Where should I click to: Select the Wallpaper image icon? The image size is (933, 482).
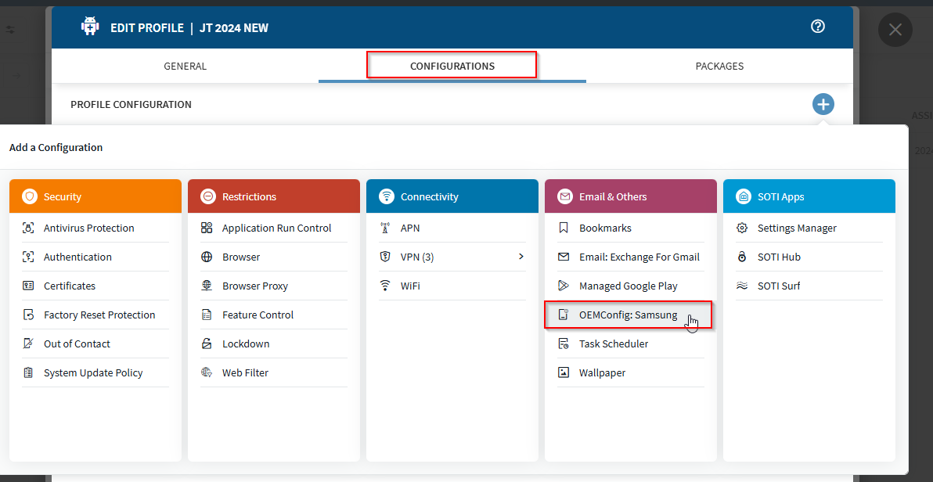[x=564, y=372]
